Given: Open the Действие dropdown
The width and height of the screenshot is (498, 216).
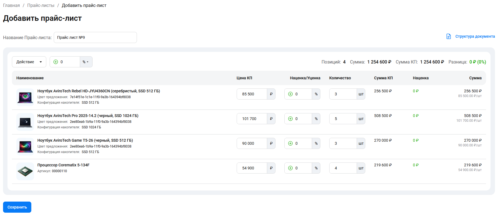Looking at the screenshot, I should click(x=29, y=62).
